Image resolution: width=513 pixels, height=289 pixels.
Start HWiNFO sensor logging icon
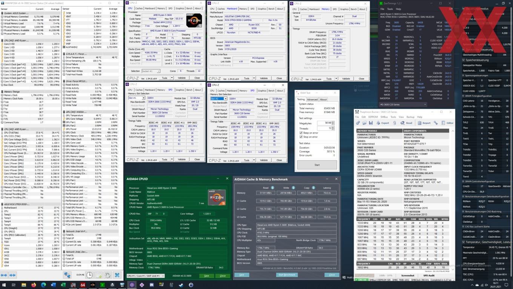[98, 275]
